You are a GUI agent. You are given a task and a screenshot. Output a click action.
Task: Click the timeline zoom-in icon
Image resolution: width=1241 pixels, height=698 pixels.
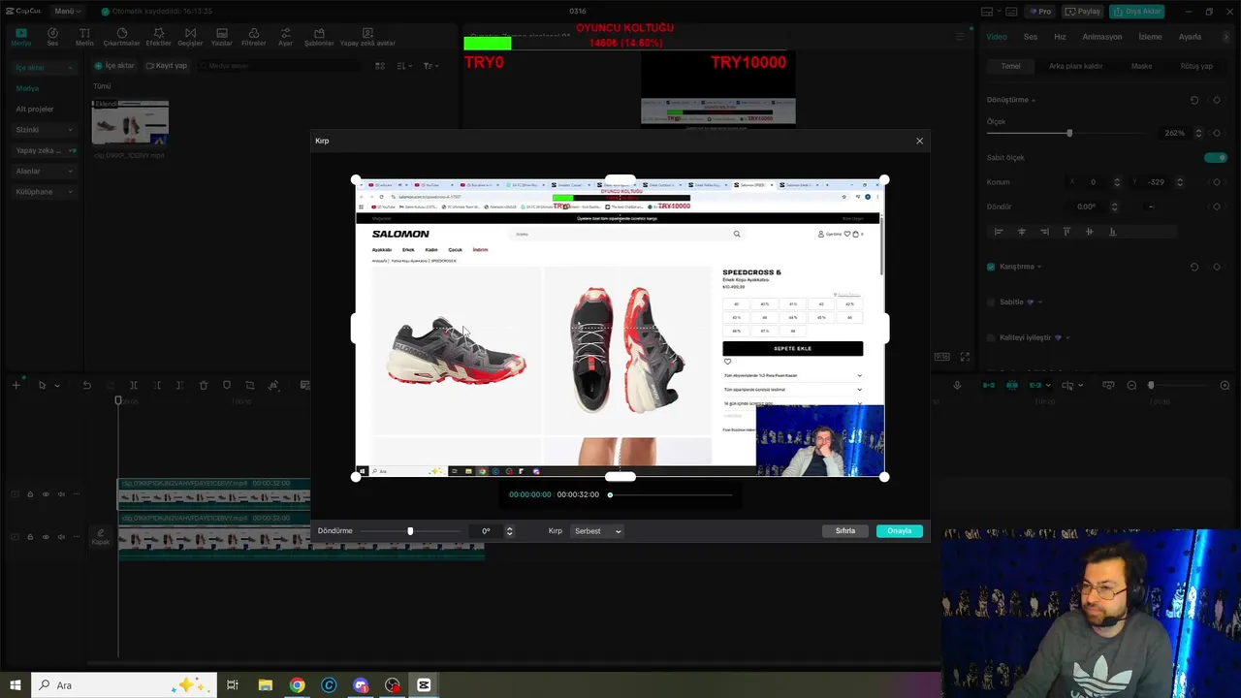1225,386
